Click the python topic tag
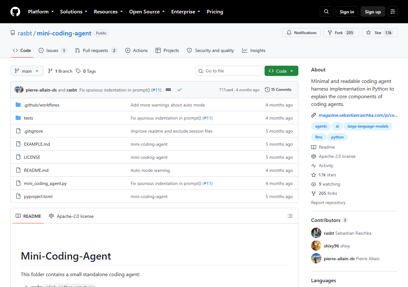408x287 pixels. (337, 137)
